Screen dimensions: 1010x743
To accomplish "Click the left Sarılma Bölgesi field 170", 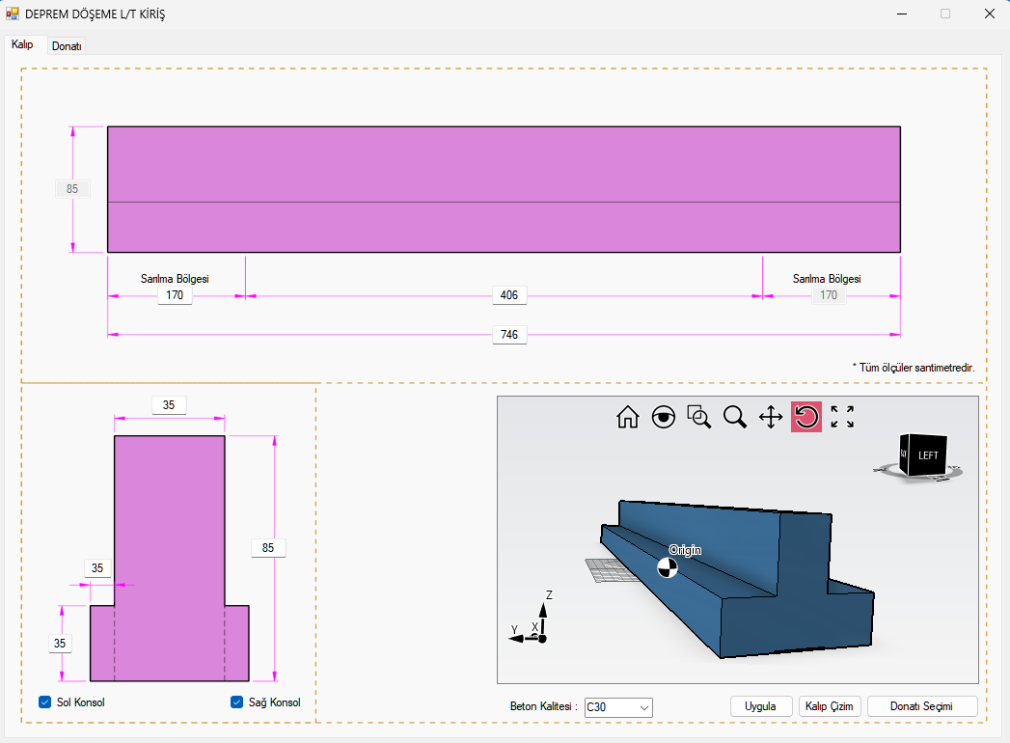I will 175,295.
